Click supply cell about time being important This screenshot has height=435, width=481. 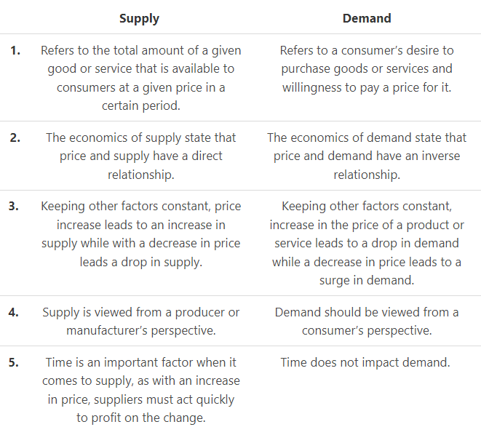point(140,390)
